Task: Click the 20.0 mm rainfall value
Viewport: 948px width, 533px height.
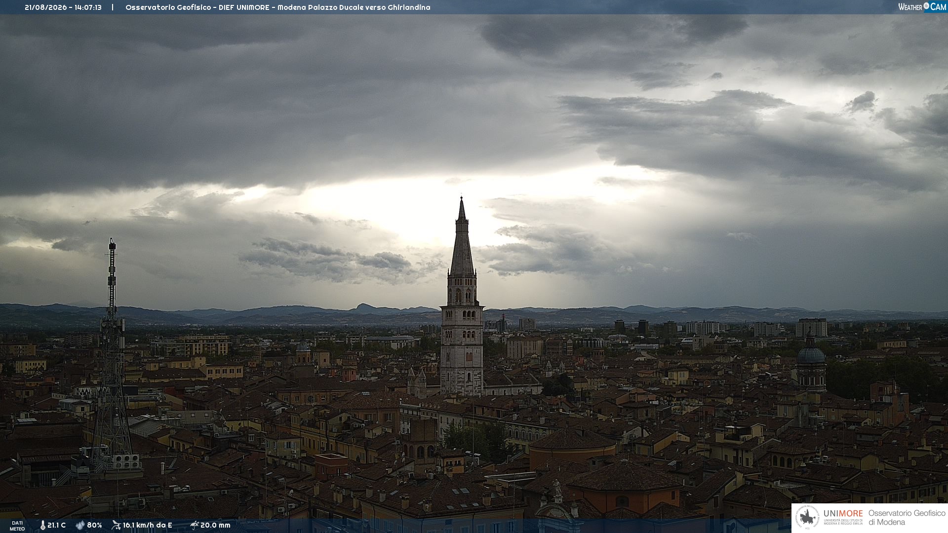Action: coord(215,525)
